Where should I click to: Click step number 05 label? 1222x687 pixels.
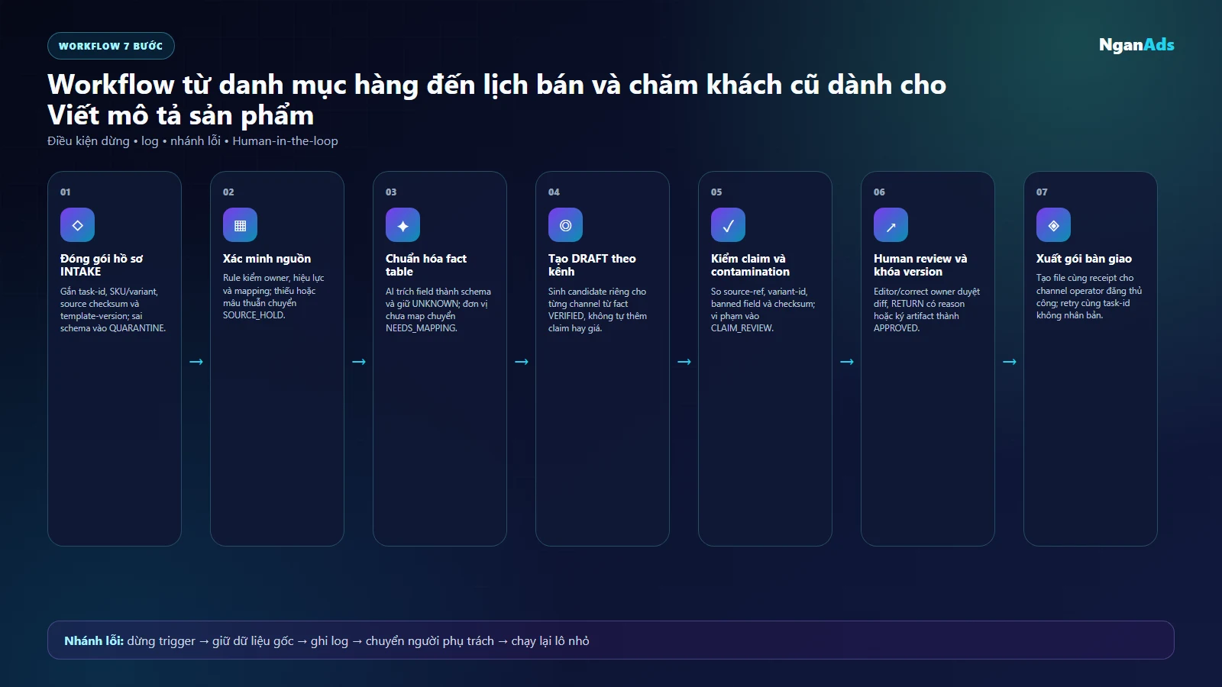[x=716, y=192]
